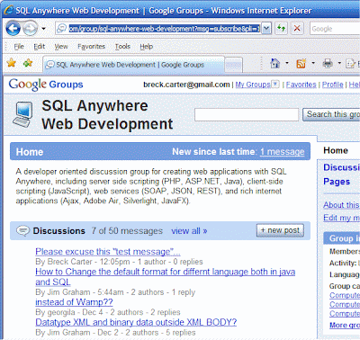Click the page icon in the address bar
This screenshot has width=360, height=340.
pyautogui.click(x=61, y=29)
